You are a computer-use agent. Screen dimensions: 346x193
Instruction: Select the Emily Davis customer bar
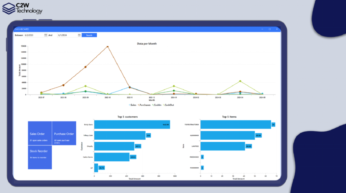[x=132, y=125]
